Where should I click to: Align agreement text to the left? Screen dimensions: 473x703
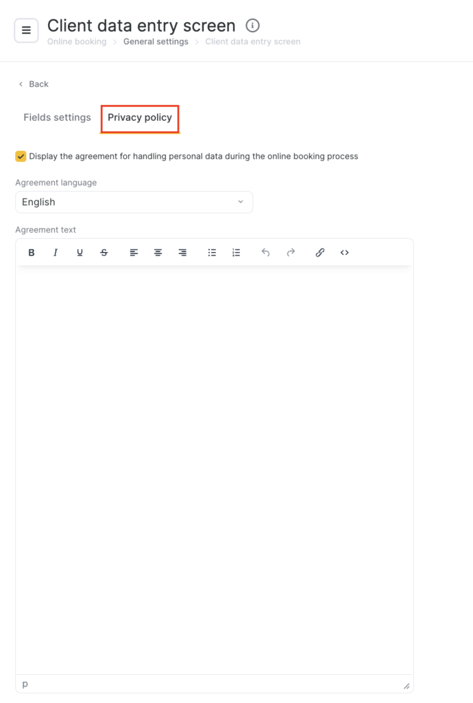134,253
